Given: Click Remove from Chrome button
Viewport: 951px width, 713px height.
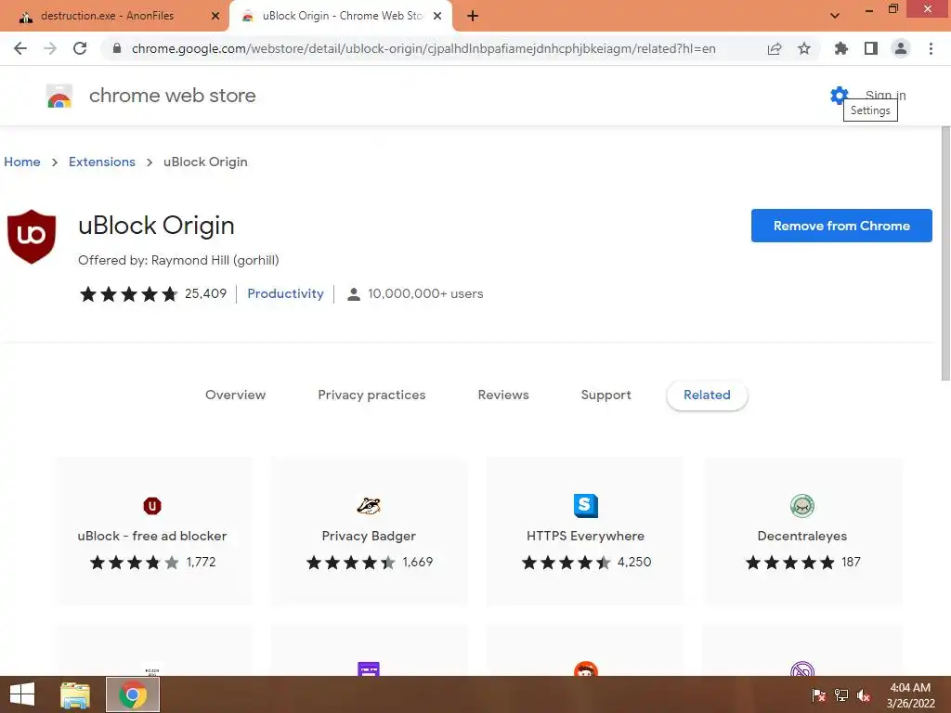Looking at the screenshot, I should [841, 226].
